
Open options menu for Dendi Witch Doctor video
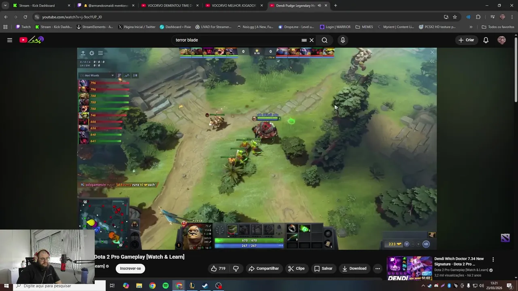[493, 259]
